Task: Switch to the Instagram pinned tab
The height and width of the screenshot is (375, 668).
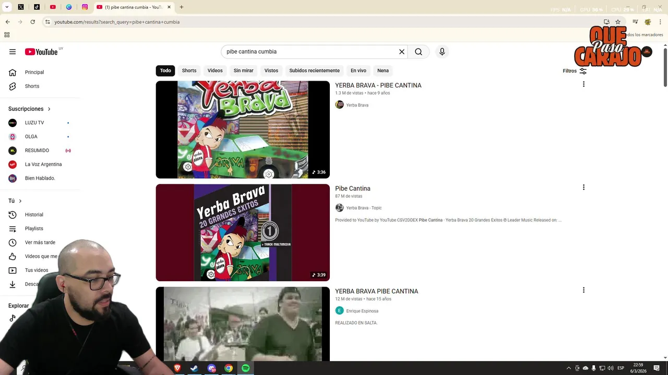Action: coord(85,7)
